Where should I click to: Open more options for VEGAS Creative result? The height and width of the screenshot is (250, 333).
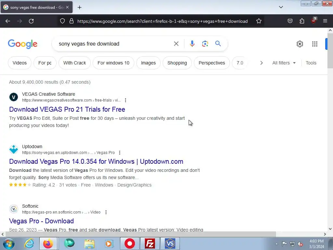pyautogui.click(x=126, y=100)
